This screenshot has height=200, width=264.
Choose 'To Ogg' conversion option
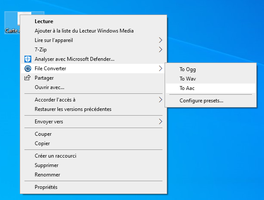188,69
